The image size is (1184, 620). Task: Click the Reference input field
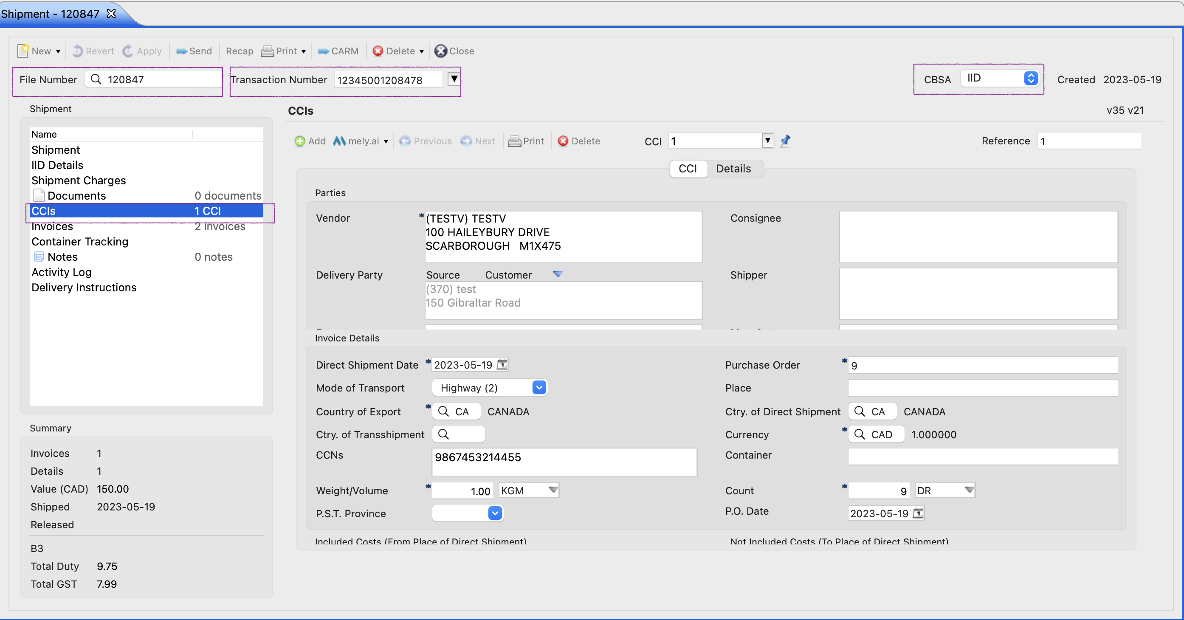[1089, 141]
